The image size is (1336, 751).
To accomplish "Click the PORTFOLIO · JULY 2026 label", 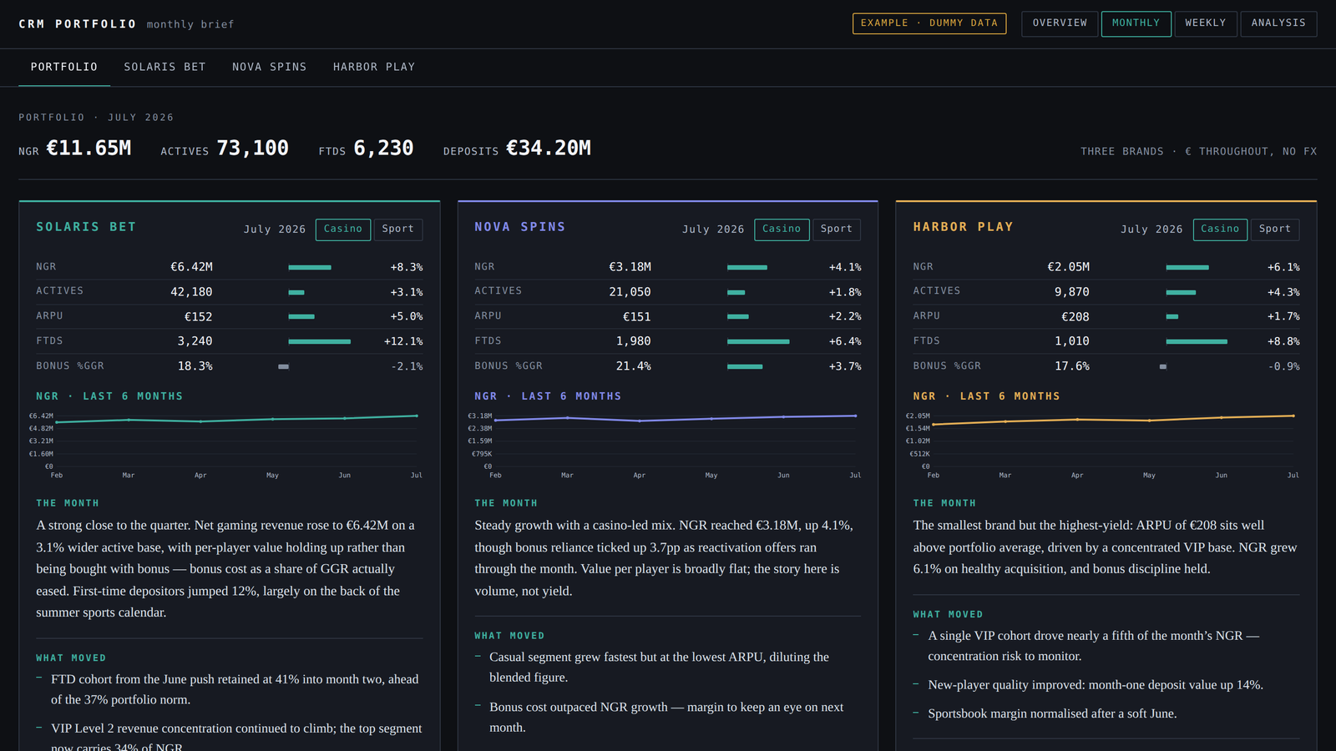I will click(96, 118).
